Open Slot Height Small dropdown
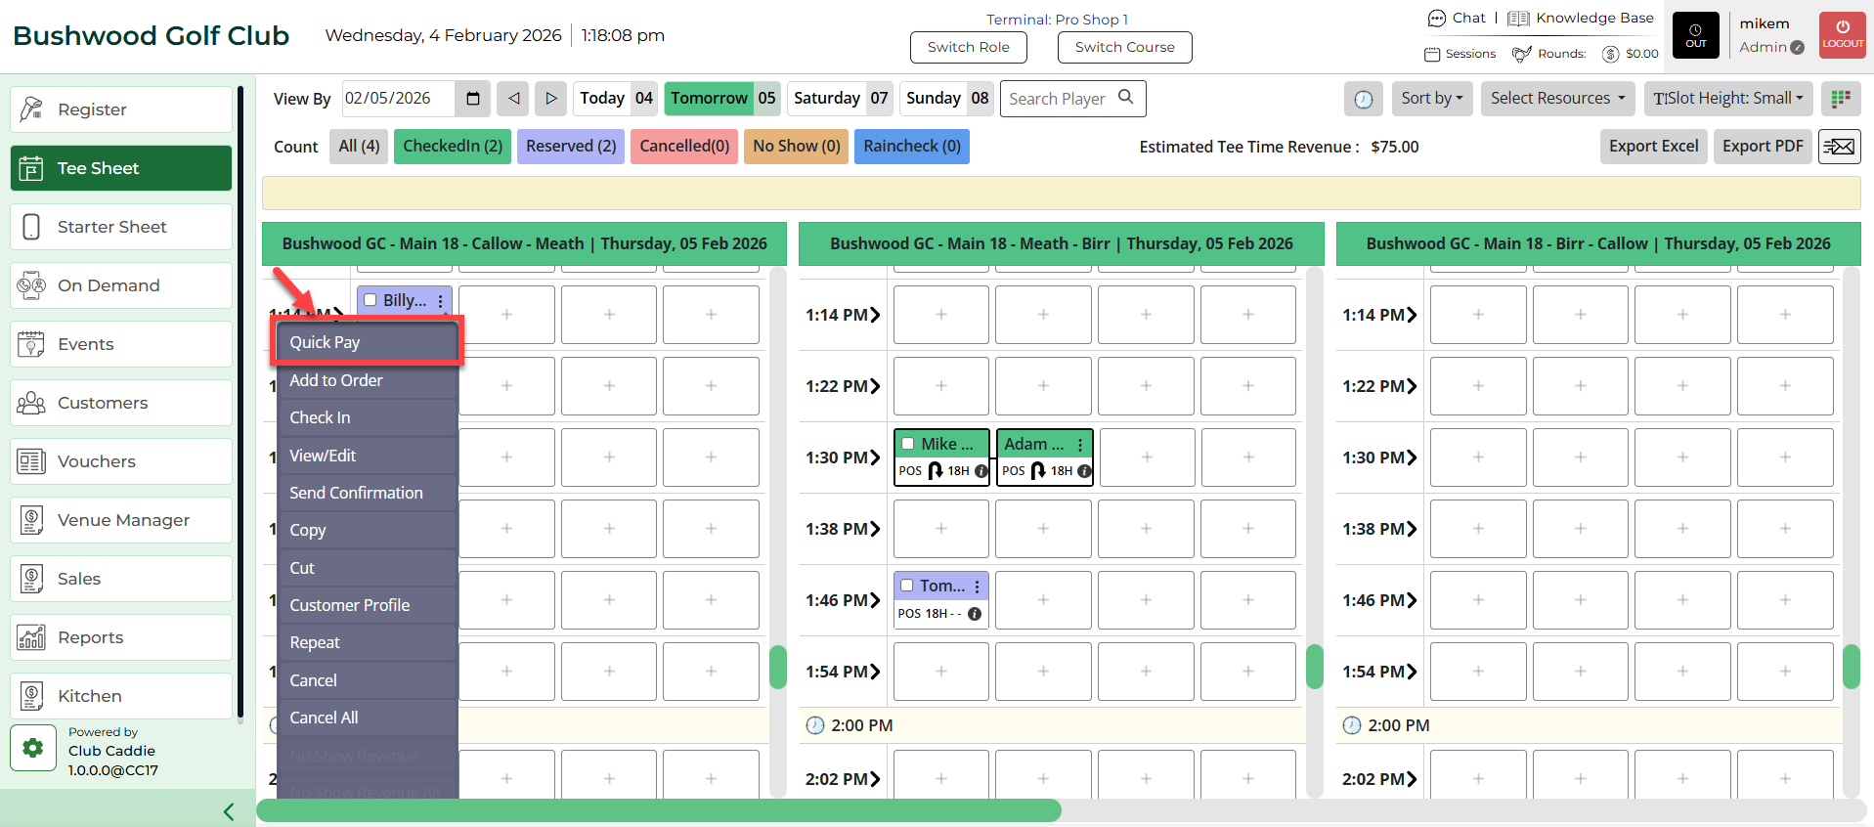 coord(1727,99)
